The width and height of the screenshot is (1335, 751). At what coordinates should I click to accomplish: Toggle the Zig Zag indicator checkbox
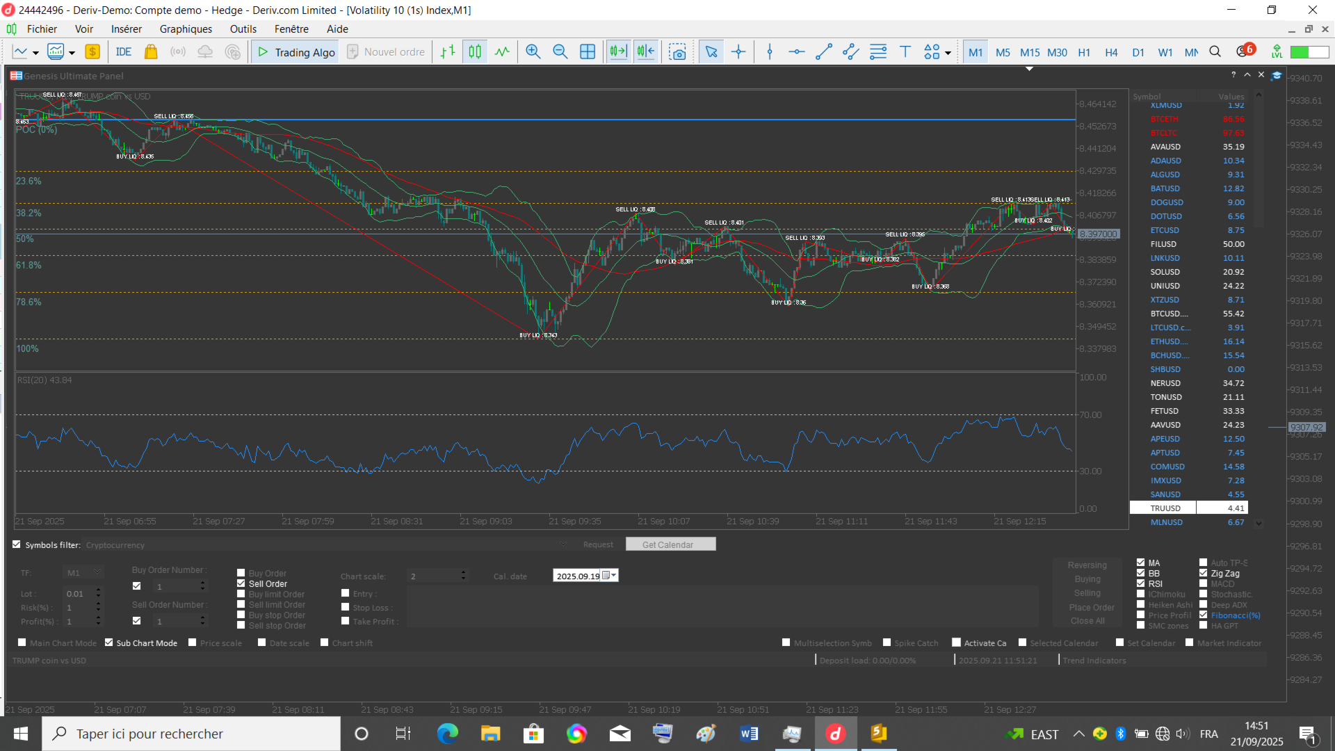click(x=1204, y=574)
